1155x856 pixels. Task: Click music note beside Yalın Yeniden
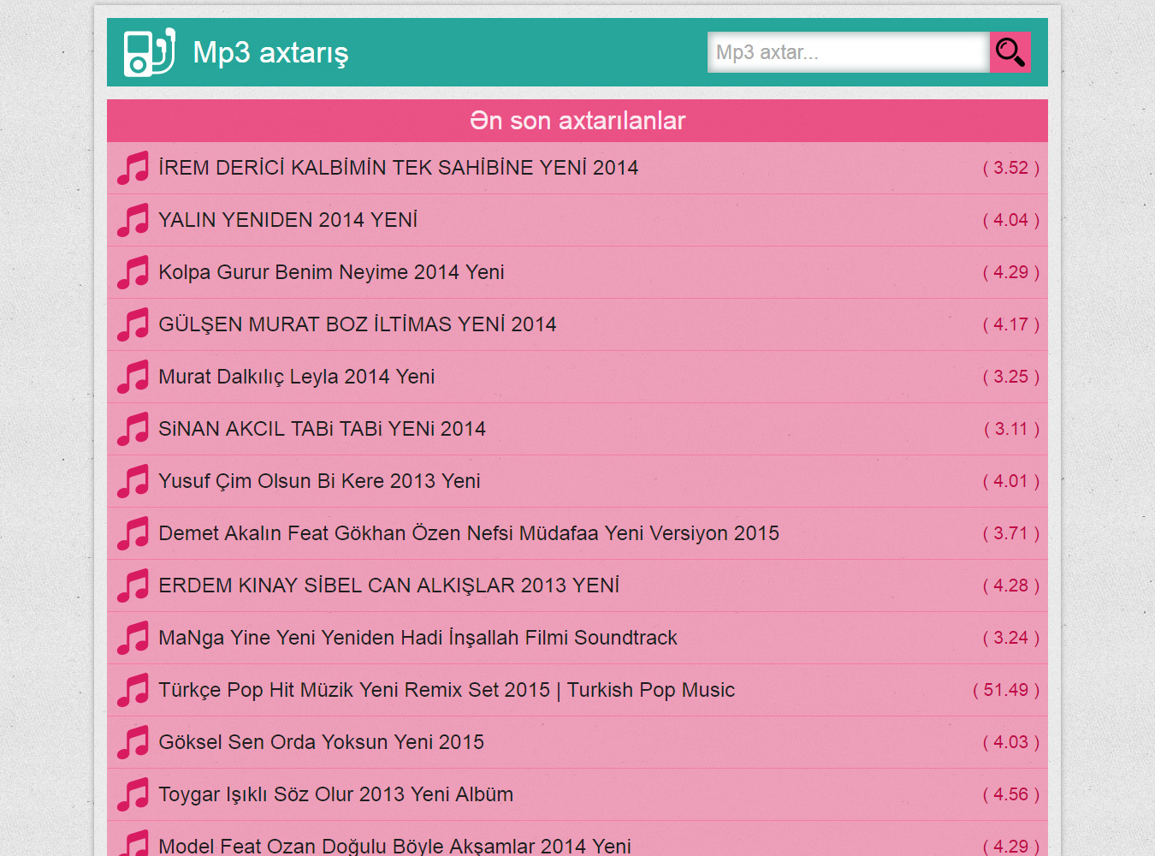133,220
